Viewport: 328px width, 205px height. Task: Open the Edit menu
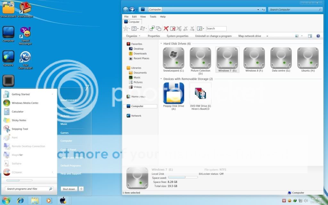(x=134, y=17)
